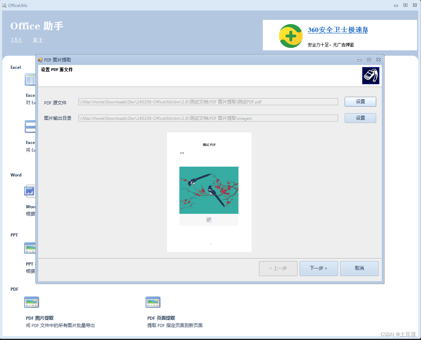421x340 pixels.
Task: Click 设置 button for PDF 源文件
Action: tap(360, 102)
